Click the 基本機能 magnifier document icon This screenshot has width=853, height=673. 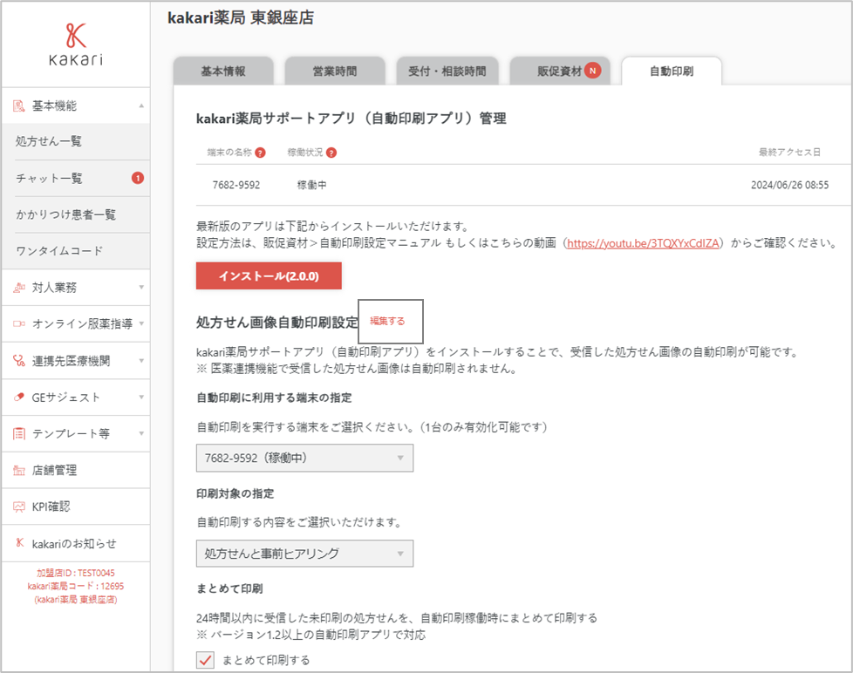click(19, 105)
